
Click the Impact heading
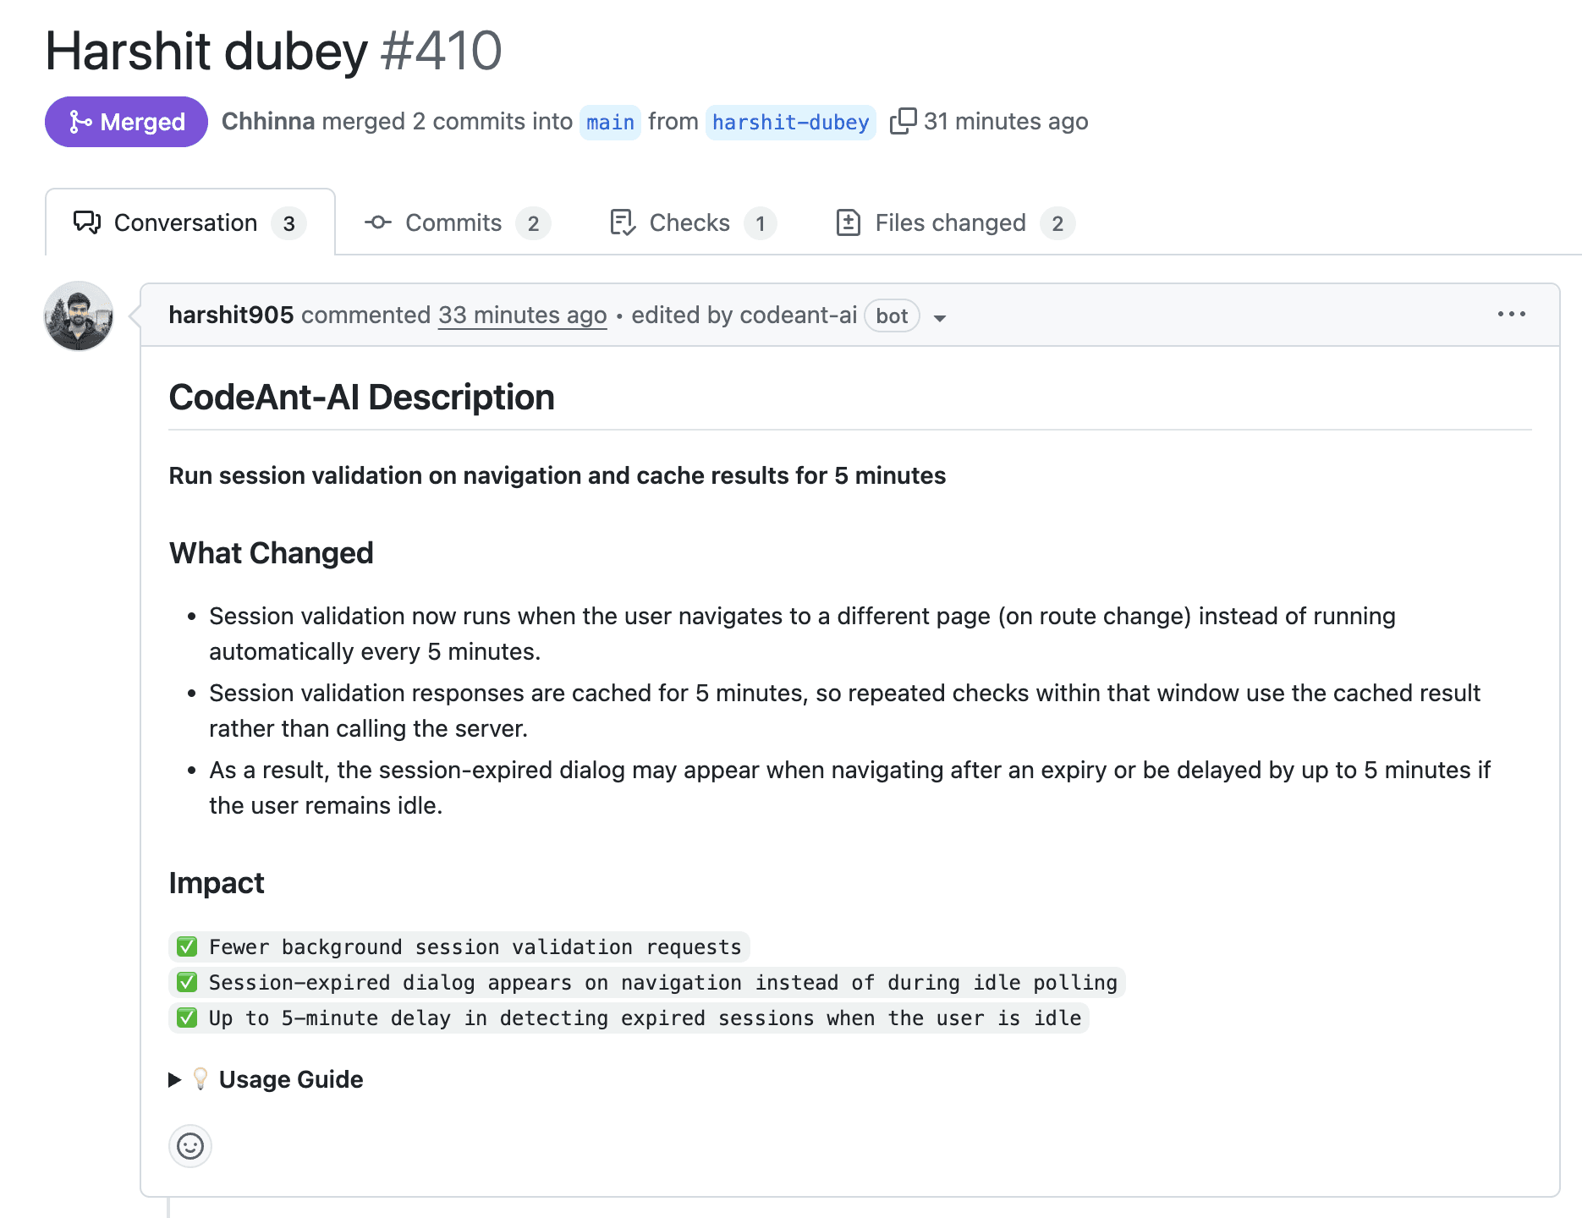click(217, 882)
